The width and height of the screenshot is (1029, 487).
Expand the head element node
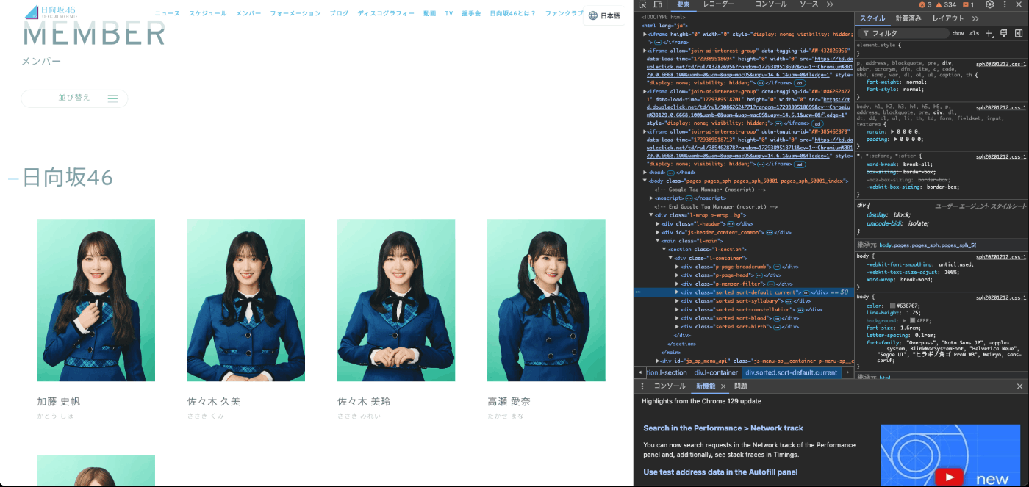(x=645, y=172)
